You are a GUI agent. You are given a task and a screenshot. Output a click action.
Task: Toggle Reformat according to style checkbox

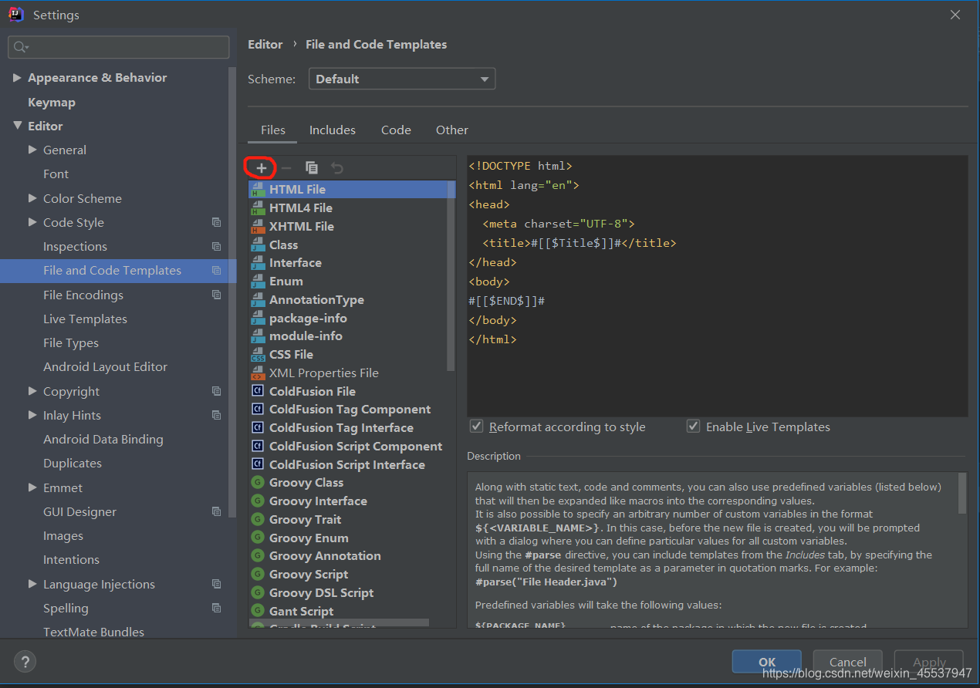click(477, 427)
